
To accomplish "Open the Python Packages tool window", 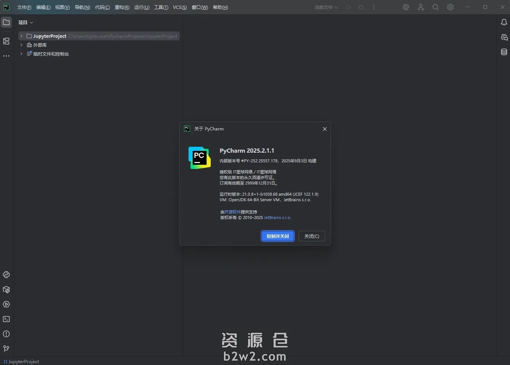I will 6,290.
